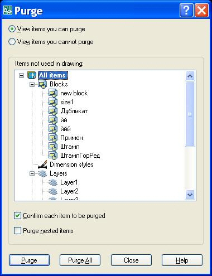The height and width of the screenshot is (276, 212).
Task: Select 'View items you can purge' radio
Action: pos(12,29)
